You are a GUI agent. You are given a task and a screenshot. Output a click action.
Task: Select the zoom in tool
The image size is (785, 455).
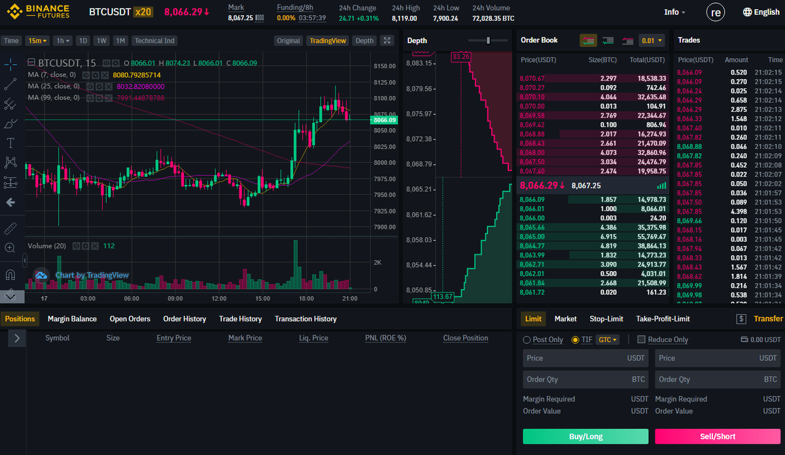pos(10,248)
